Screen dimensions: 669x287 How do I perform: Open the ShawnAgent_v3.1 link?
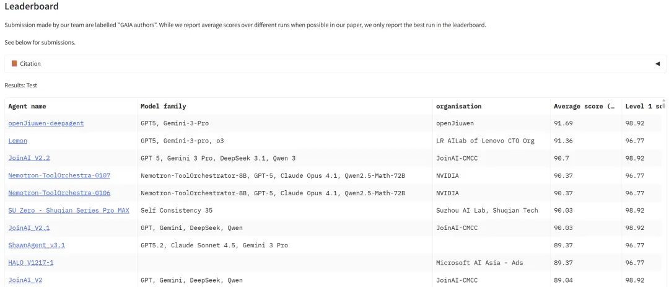(x=37, y=245)
